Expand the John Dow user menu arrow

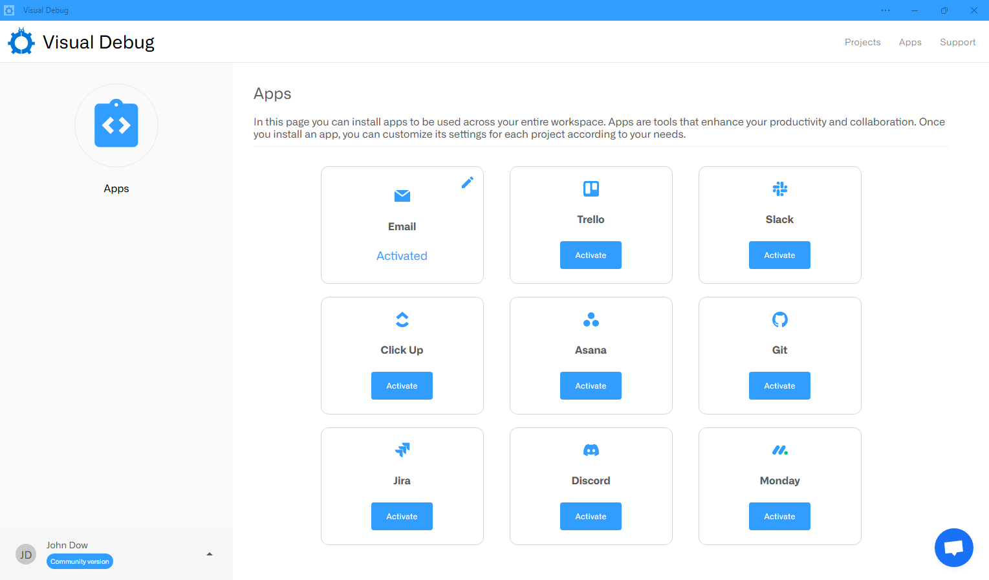[210, 554]
